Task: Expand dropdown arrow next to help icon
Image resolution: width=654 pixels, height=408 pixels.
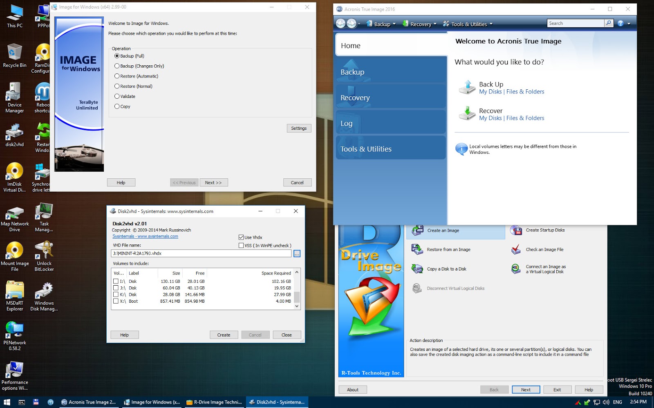Action: (x=629, y=24)
